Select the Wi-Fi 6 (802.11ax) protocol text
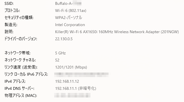Viewport: 184px width, 102px height. coord(71,10)
